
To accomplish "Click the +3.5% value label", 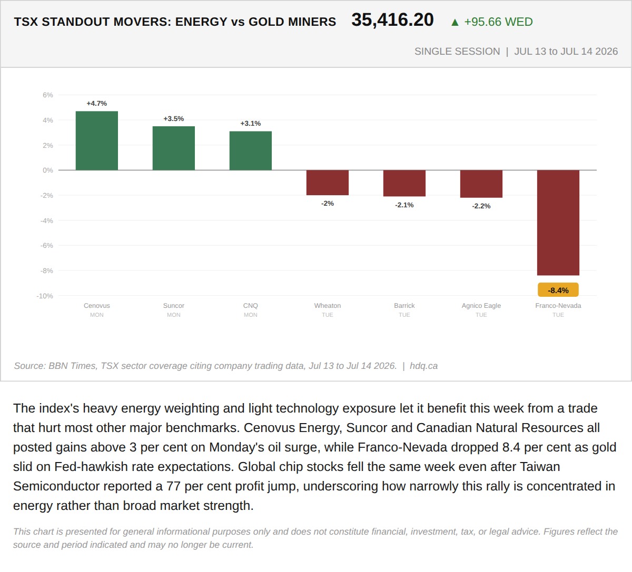I will coord(174,118).
